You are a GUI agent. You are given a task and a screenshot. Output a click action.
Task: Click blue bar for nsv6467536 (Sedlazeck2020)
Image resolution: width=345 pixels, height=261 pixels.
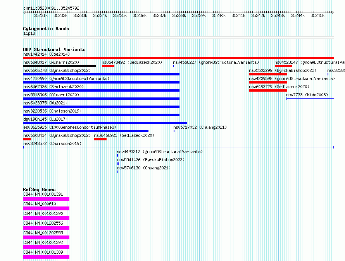[x=101, y=90]
